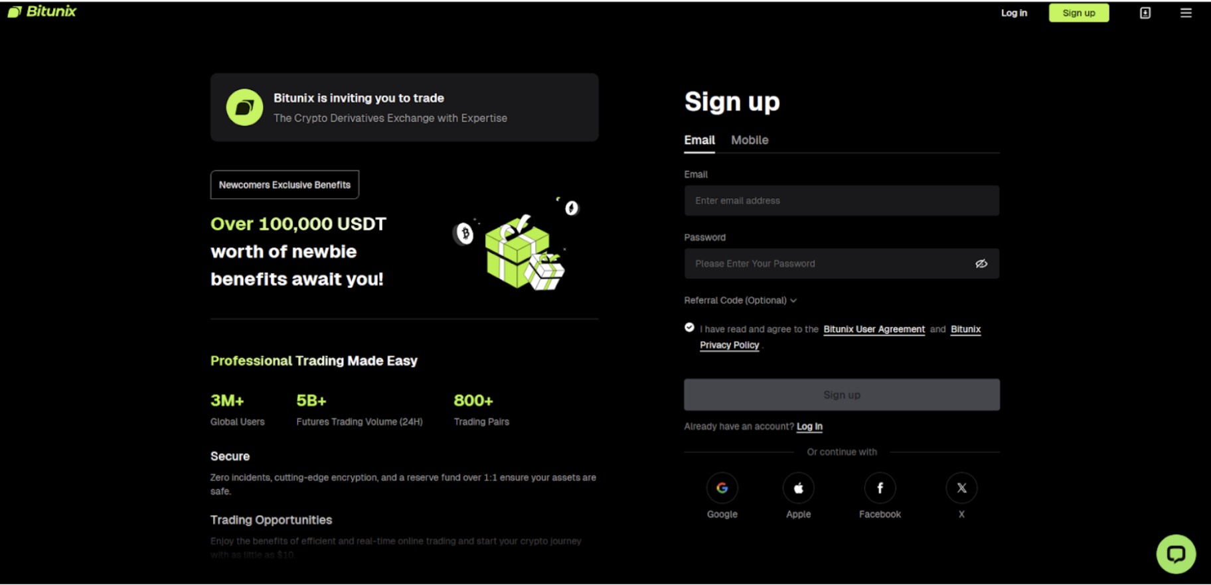1211x585 pixels.
Task: Toggle password visibility eye icon
Action: (x=981, y=264)
